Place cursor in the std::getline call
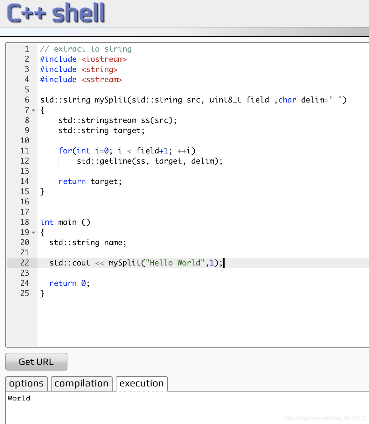 [x=150, y=161]
